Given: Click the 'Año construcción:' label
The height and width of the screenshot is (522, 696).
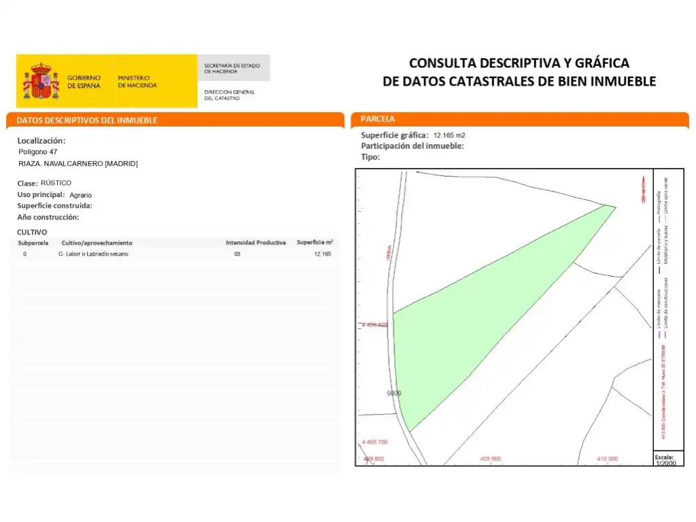Looking at the screenshot, I should click(x=48, y=217).
